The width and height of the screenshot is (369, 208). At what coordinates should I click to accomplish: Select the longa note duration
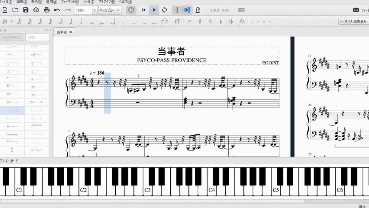tap(113, 22)
